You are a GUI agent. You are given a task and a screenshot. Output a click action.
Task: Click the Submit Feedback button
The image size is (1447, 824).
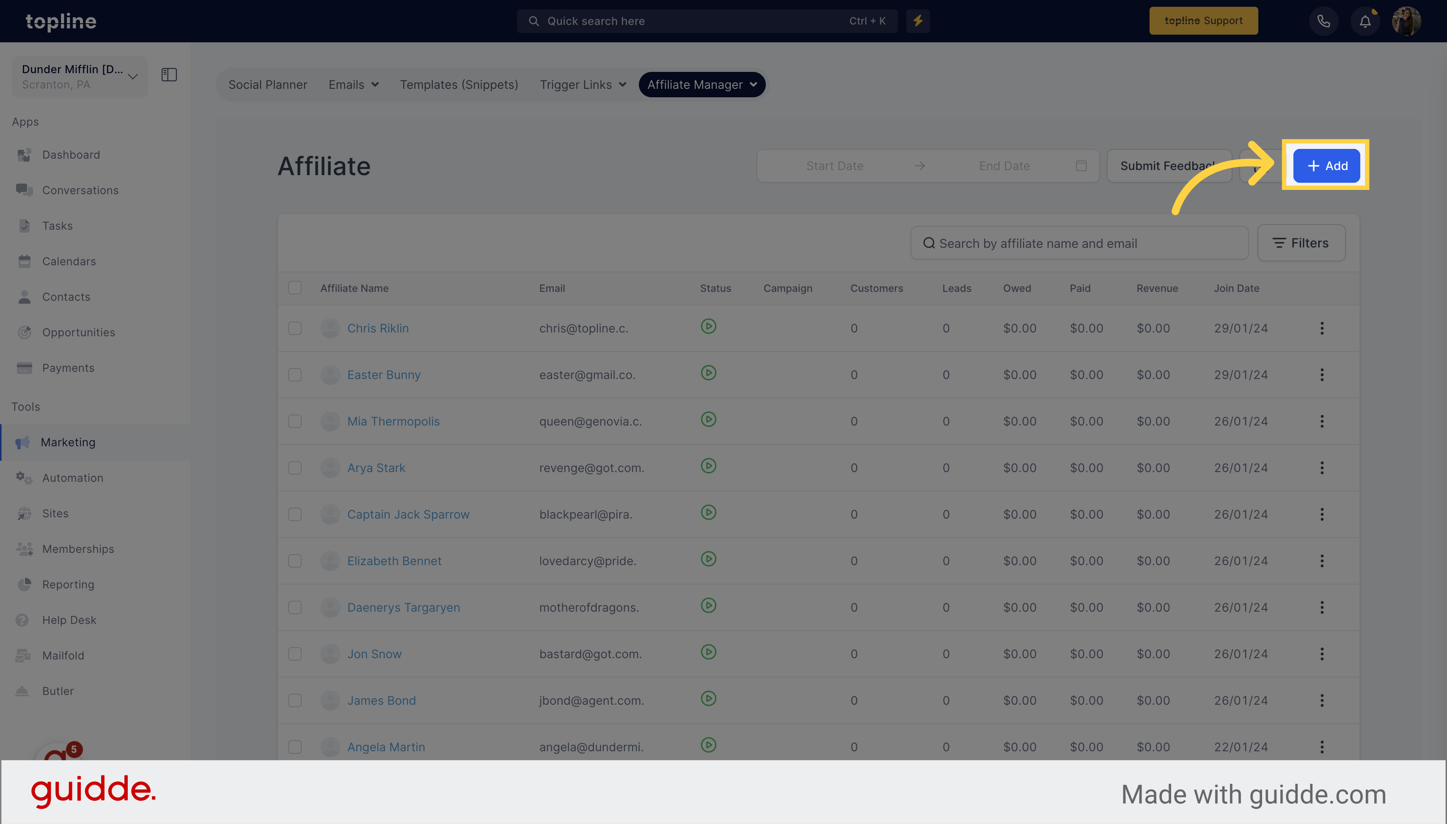[1169, 166]
